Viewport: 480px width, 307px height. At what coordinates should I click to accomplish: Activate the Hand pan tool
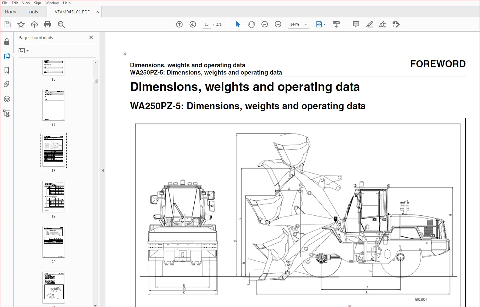click(251, 24)
